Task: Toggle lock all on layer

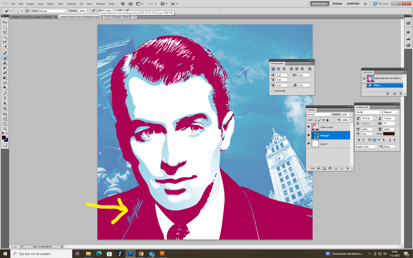Action: click(327, 120)
